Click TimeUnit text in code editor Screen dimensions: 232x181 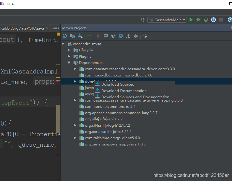[x=42, y=40]
